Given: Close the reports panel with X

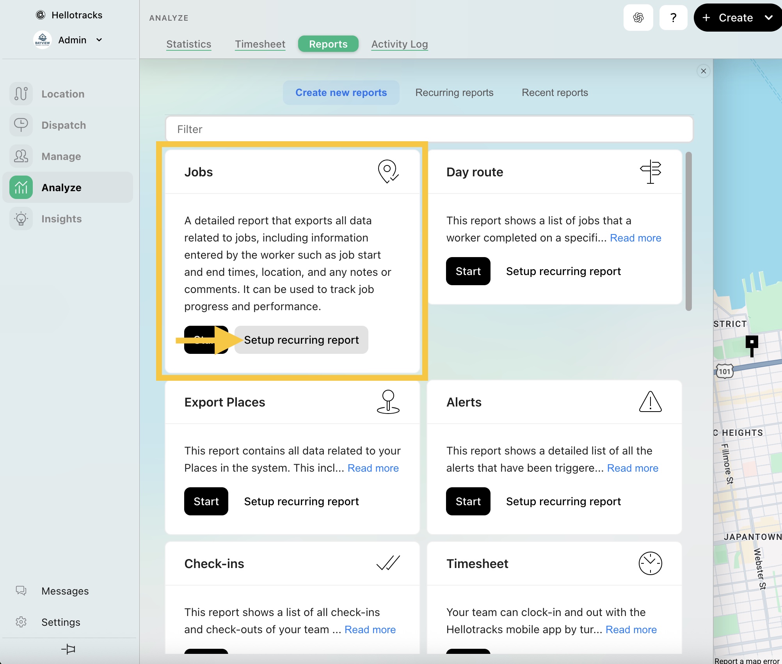Looking at the screenshot, I should pos(703,71).
